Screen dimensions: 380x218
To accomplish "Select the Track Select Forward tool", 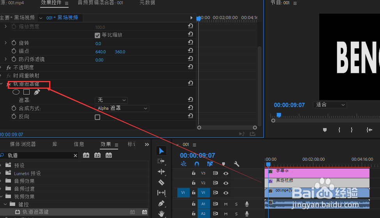I will coord(161,161).
